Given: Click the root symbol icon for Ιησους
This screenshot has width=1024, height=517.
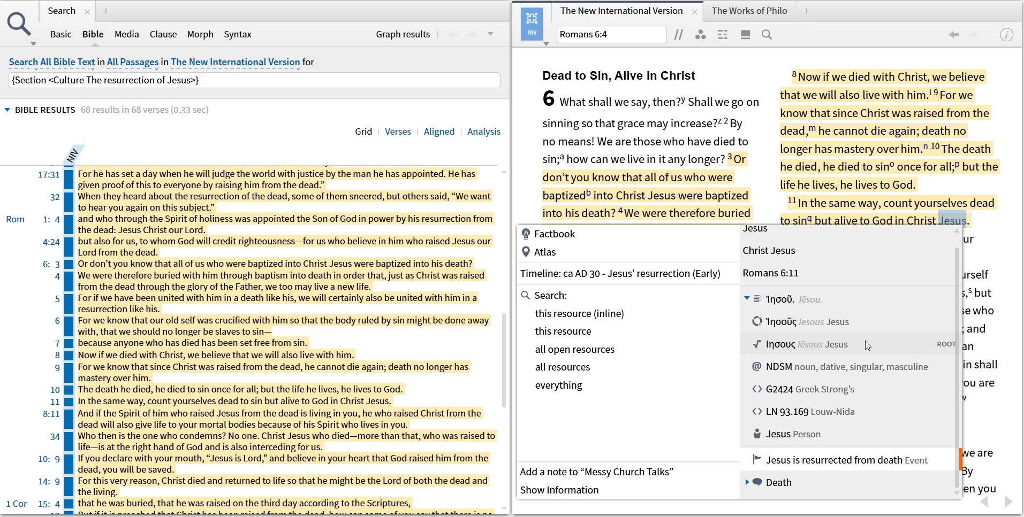Looking at the screenshot, I should [757, 344].
